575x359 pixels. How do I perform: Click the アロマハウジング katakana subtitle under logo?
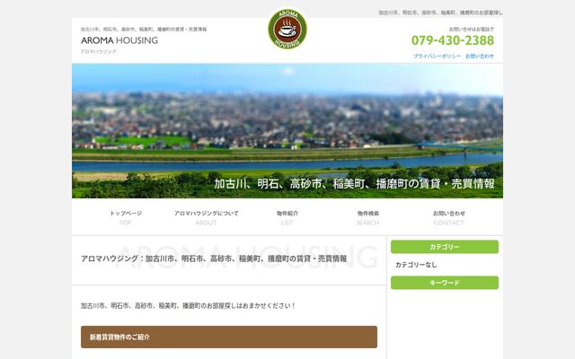click(x=99, y=52)
